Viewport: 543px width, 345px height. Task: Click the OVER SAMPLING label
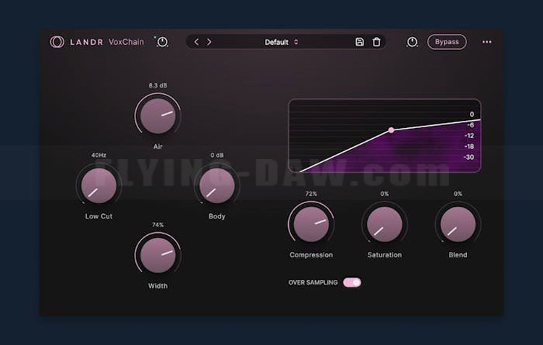click(313, 282)
